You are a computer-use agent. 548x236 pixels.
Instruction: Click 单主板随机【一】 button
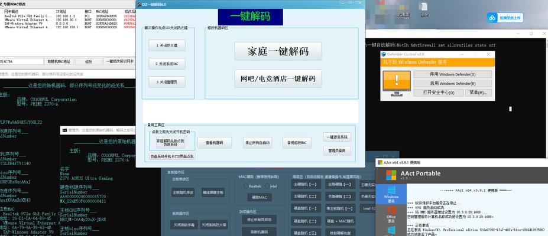click(x=340, y=208)
